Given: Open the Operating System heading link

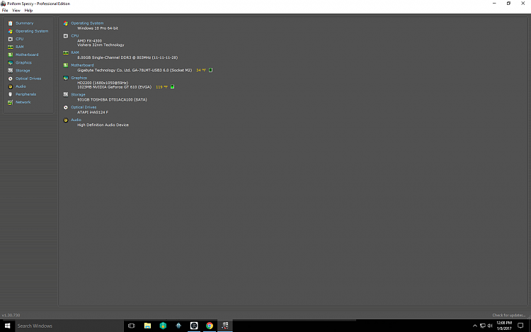Looking at the screenshot, I should point(87,23).
